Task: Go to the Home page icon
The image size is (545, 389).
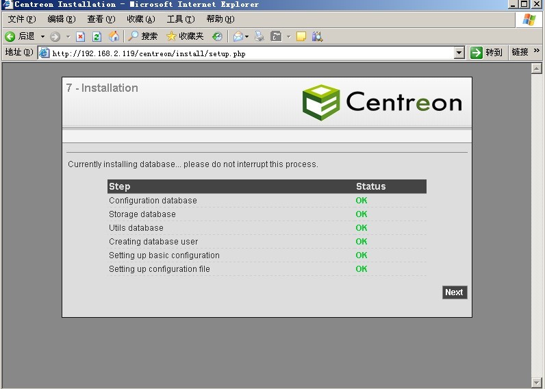Action: 114,36
